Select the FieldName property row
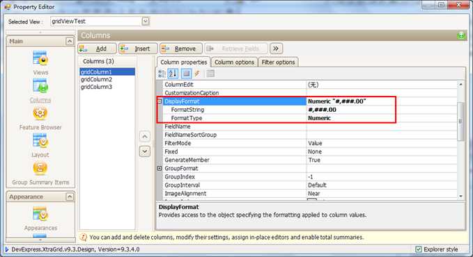 point(310,126)
